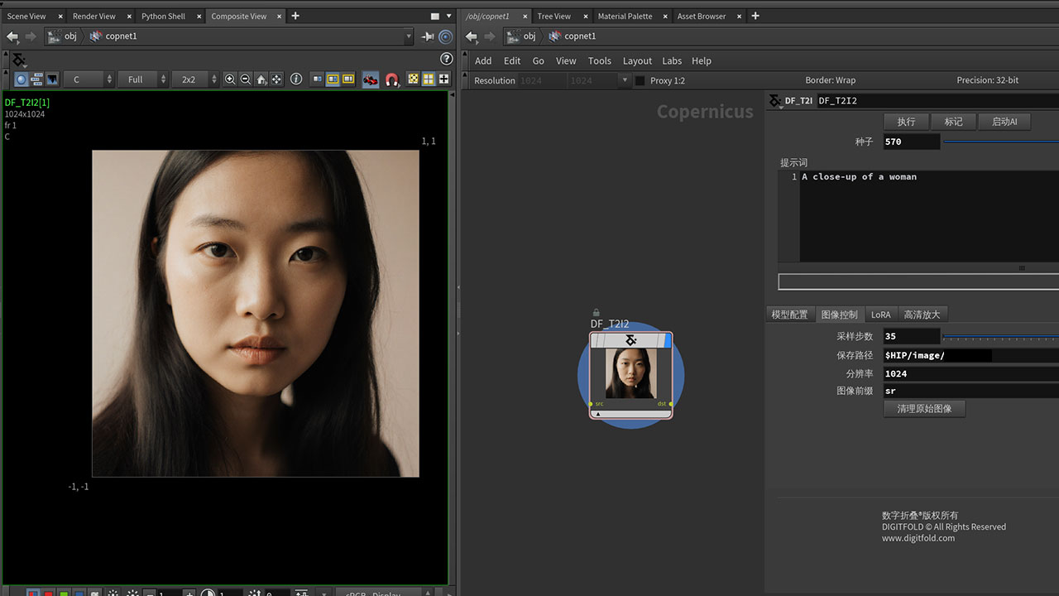
Task: Click the node type icon beside DF_T2I
Action: [774, 101]
